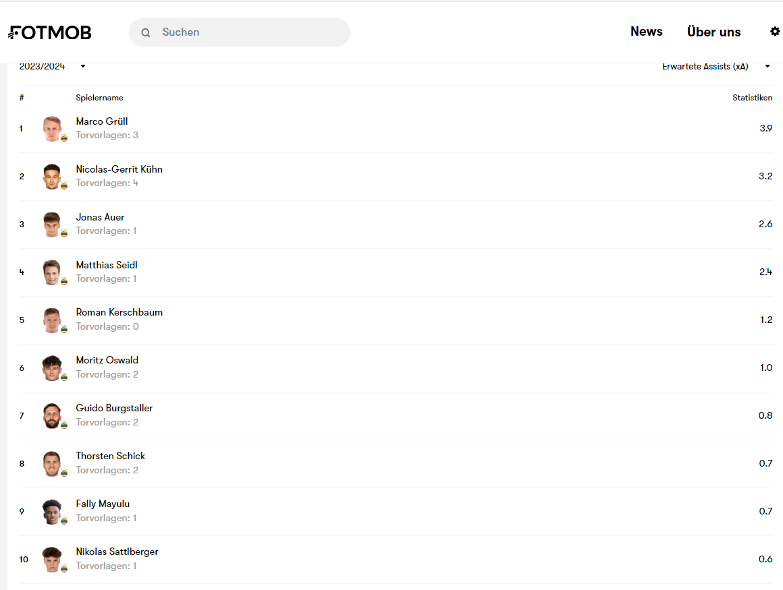783x590 pixels.
Task: Click the 2.4 xA value
Action: point(765,272)
